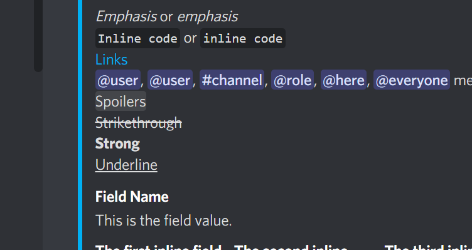This screenshot has height=250, width=472.
Task: Open the #channel mention
Action: coord(232,80)
